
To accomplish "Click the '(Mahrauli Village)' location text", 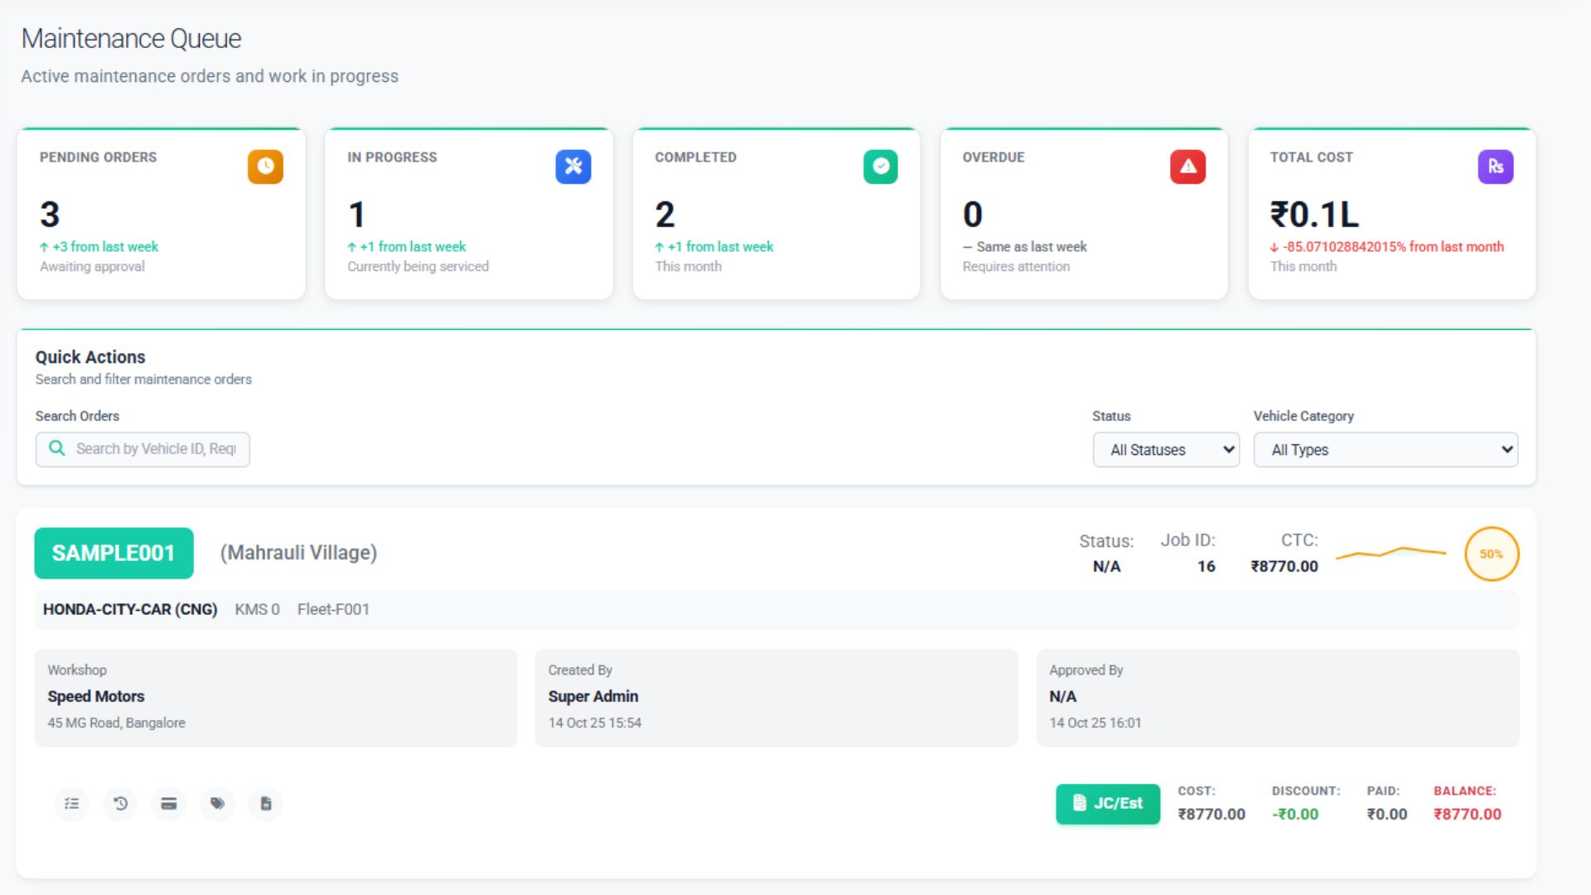I will coord(298,553).
